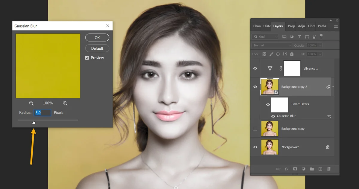This screenshot has width=359, height=189.
Task: Lock position move icon
Action: click(278, 54)
